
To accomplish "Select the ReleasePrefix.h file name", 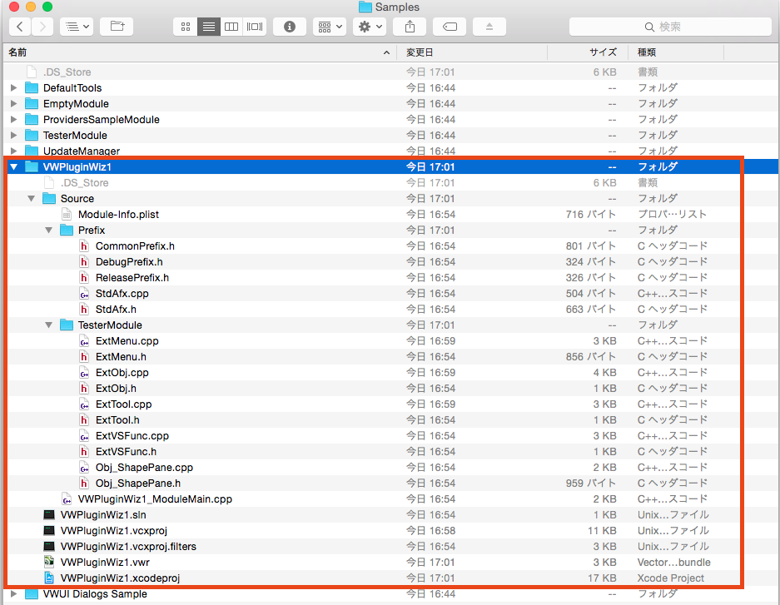I will tap(132, 278).
